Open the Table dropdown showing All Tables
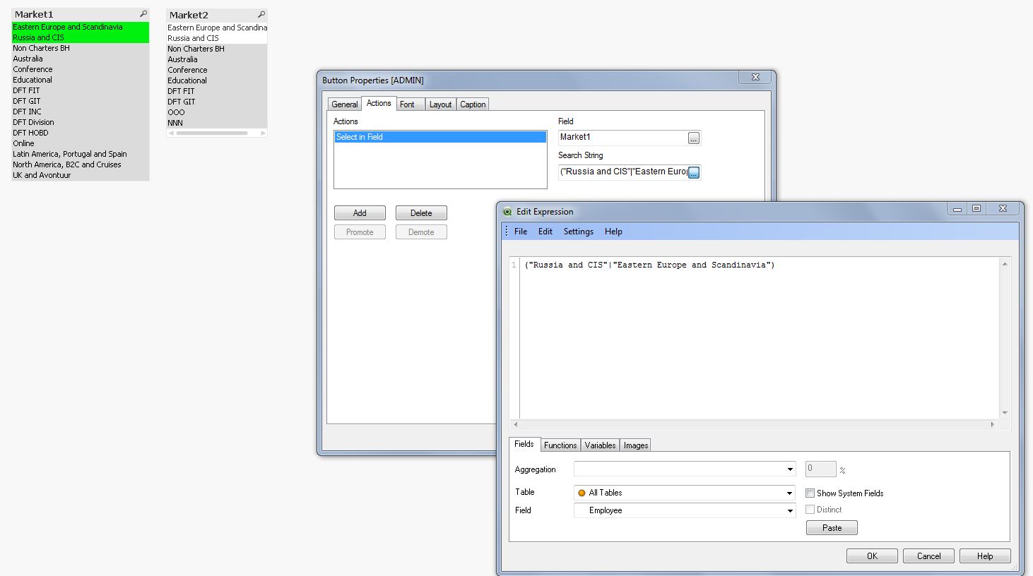Image resolution: width=1033 pixels, height=576 pixels. (790, 493)
